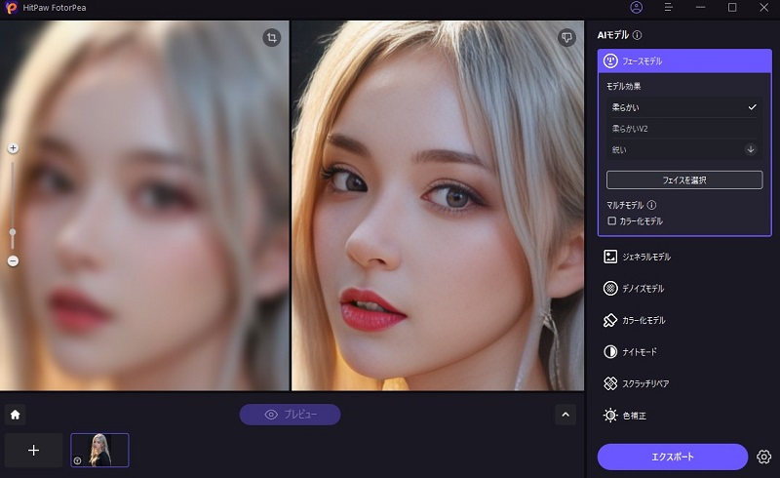Click the プレビュー preview button

(290, 415)
